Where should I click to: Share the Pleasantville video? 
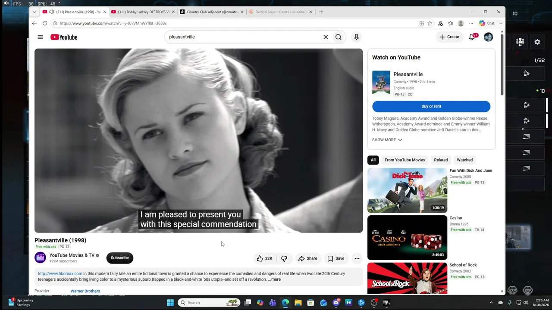(x=307, y=258)
